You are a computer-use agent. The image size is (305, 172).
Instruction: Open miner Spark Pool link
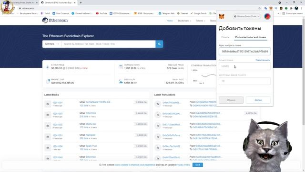(x=91, y=146)
